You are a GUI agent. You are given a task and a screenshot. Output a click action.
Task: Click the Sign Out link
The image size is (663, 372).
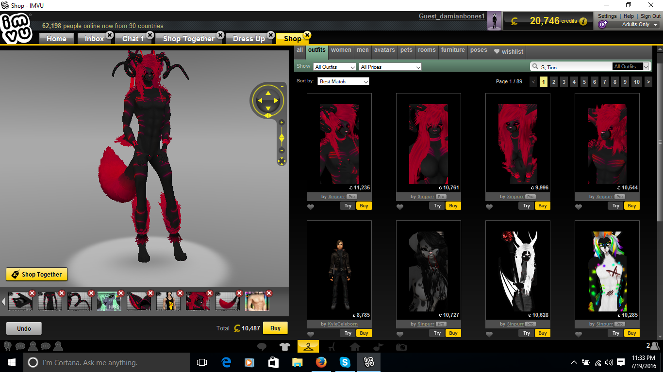pyautogui.click(x=650, y=16)
